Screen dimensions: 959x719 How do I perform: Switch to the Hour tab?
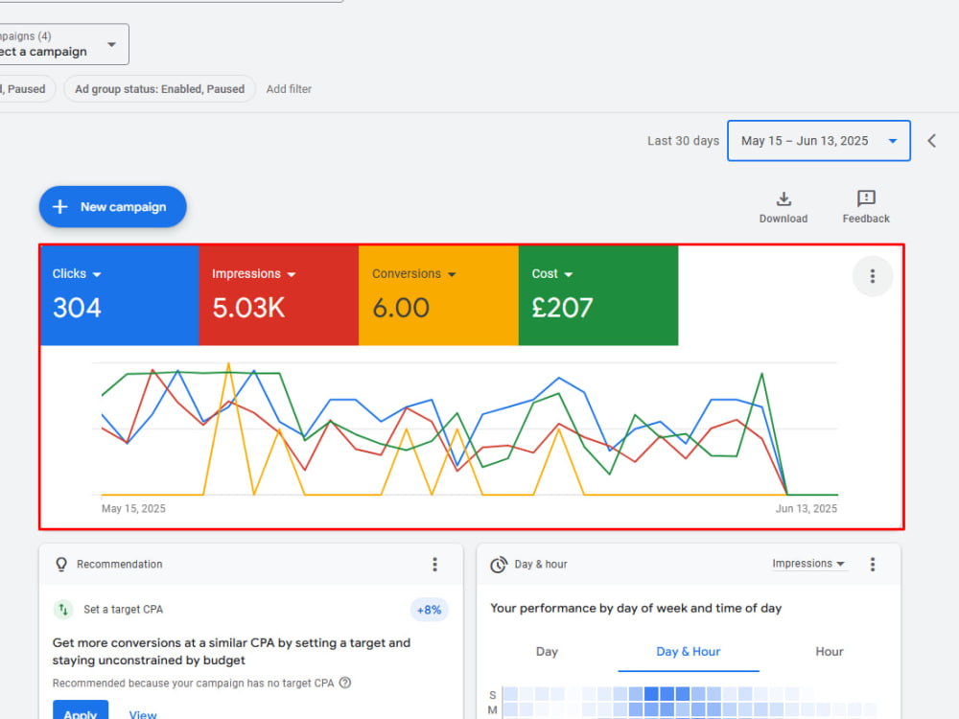[x=830, y=652]
